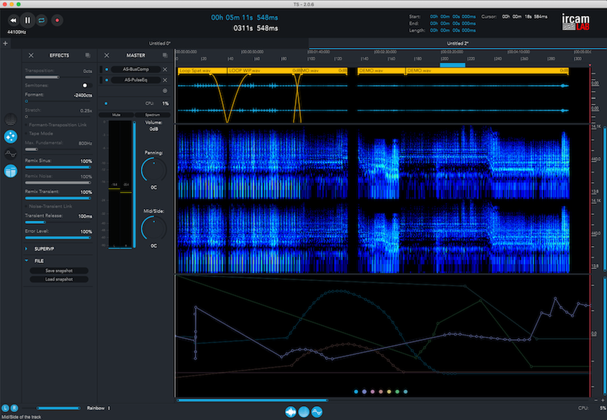The image size is (607, 420).
Task: Open the Rainbow colormap dropdown
Action: tap(99, 408)
